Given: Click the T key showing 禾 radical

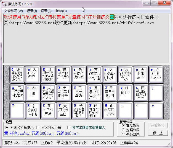Looking at the screenshot, I should coord(79,74).
